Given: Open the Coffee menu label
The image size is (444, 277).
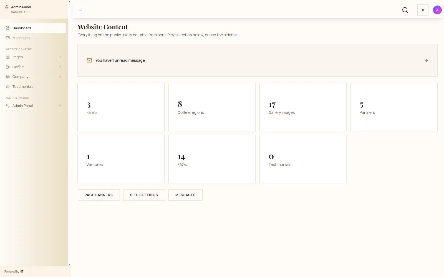Looking at the screenshot, I should coord(18,67).
